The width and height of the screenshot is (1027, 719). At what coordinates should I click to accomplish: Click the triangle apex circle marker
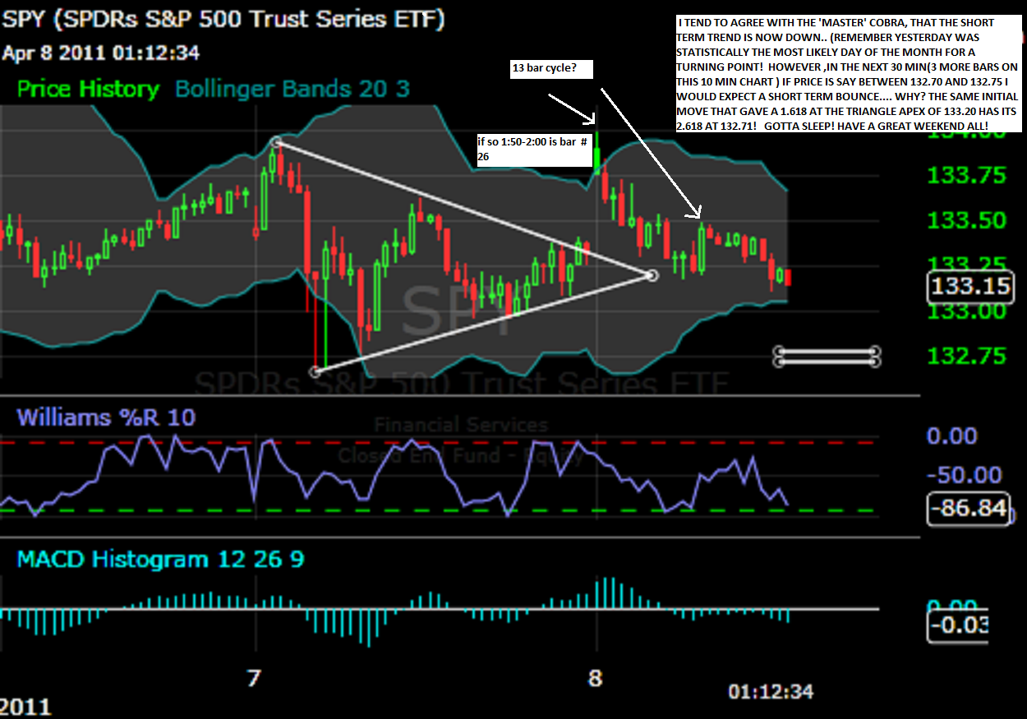(x=652, y=276)
